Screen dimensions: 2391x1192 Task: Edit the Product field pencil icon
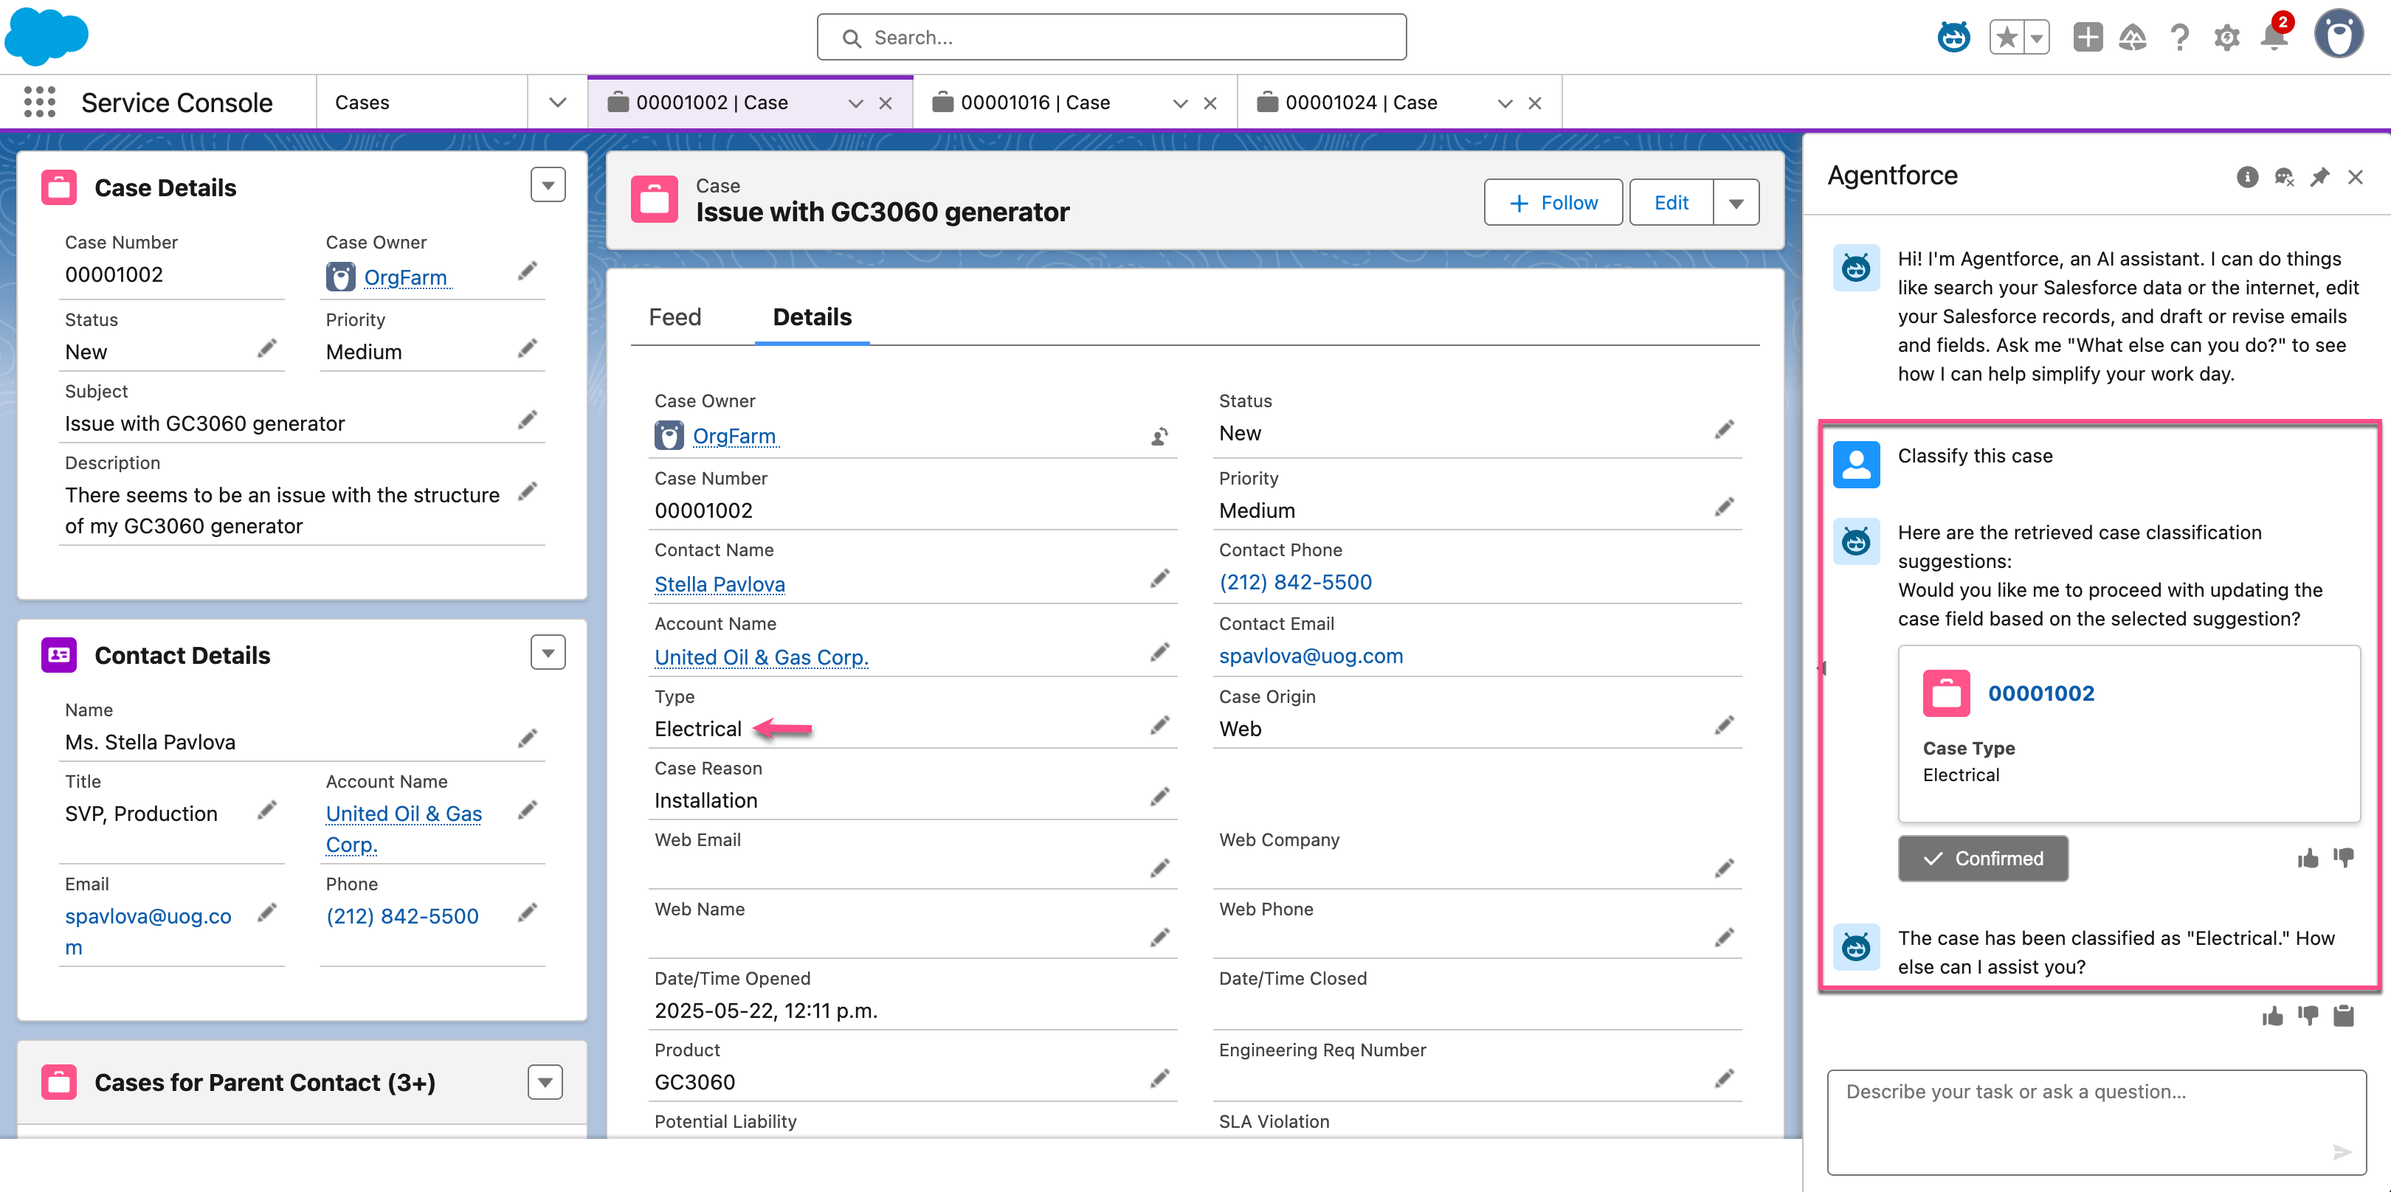(1159, 1078)
